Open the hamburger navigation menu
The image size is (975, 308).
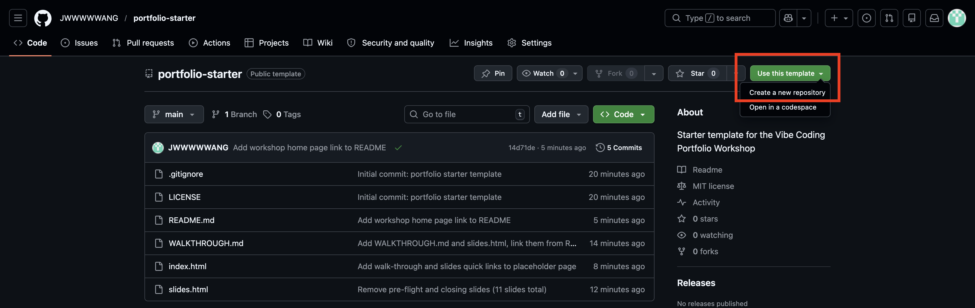point(18,18)
